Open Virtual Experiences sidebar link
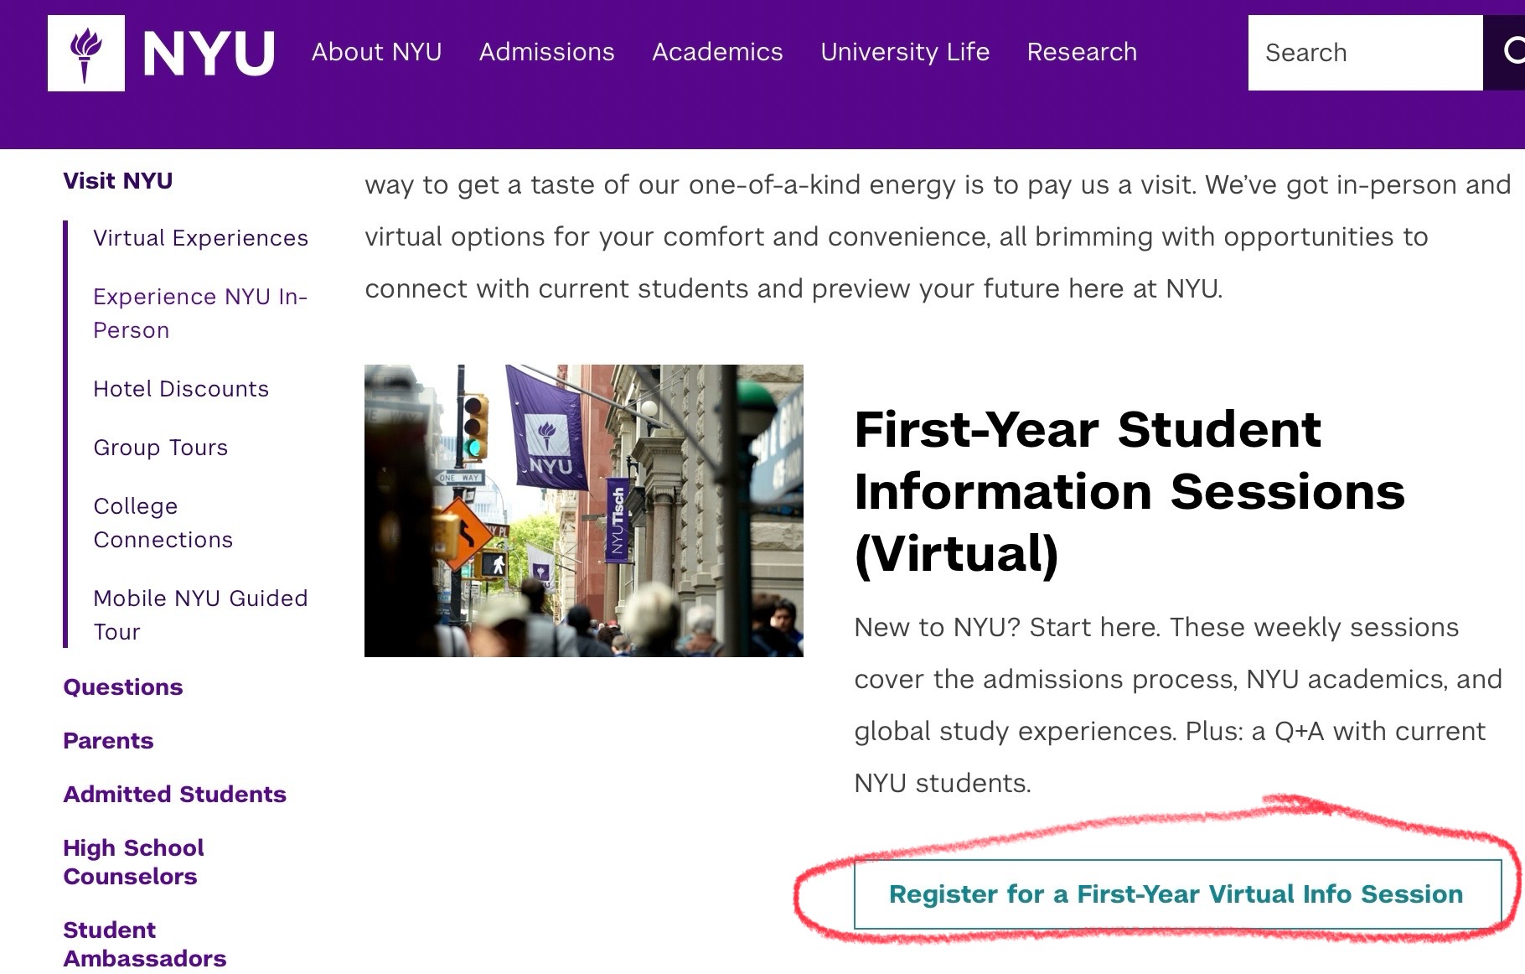Screen dimensions: 1525x974 click(x=200, y=238)
